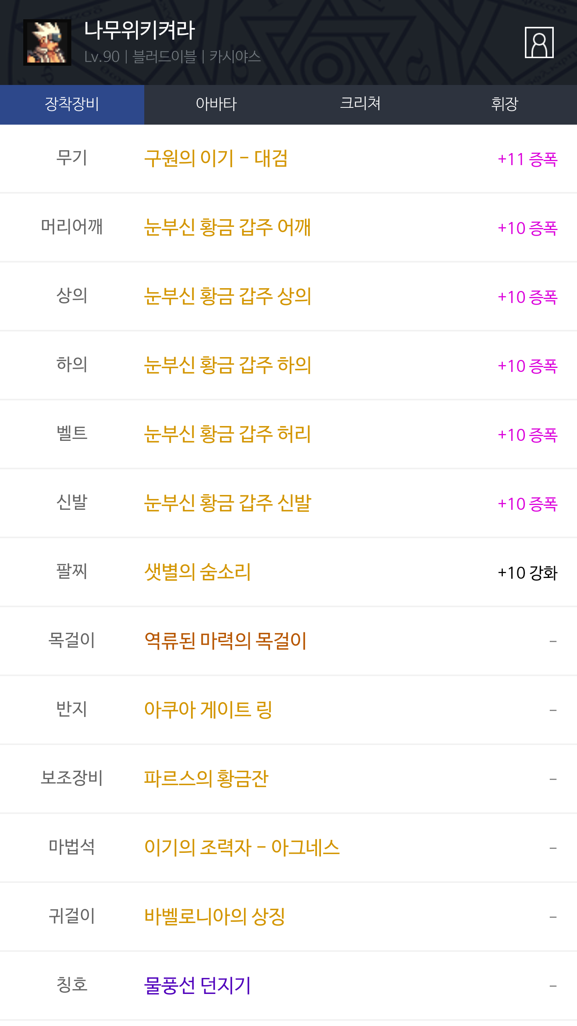Tap earring item 바벨로니아의 상징
This screenshot has height=1026, width=577.
pos(214,917)
